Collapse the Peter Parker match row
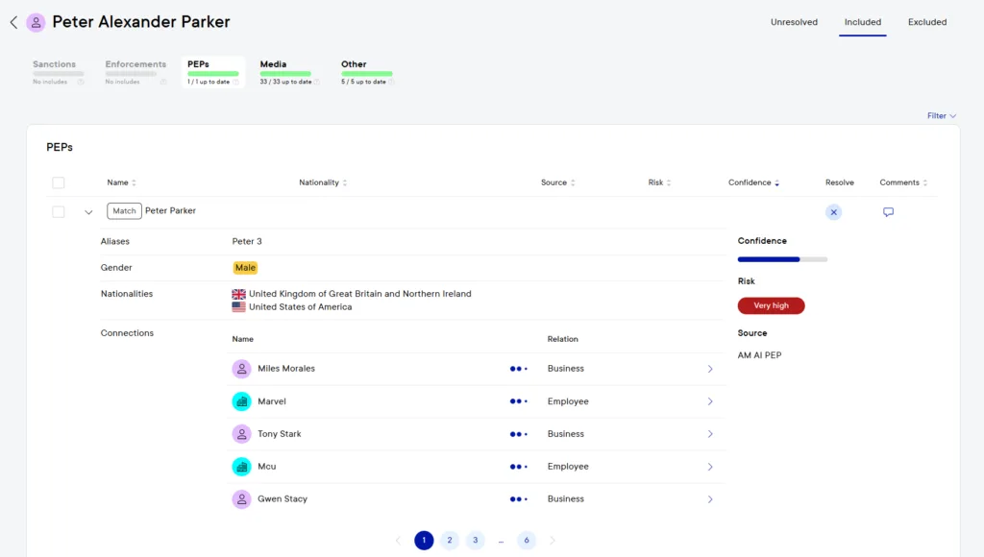 [x=88, y=212]
